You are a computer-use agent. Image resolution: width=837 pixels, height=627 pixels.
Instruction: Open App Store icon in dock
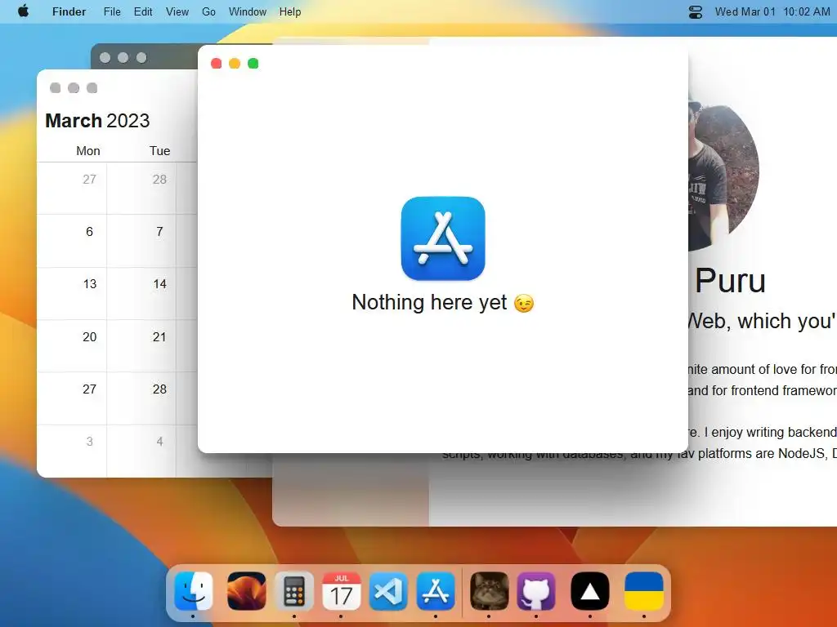(436, 591)
